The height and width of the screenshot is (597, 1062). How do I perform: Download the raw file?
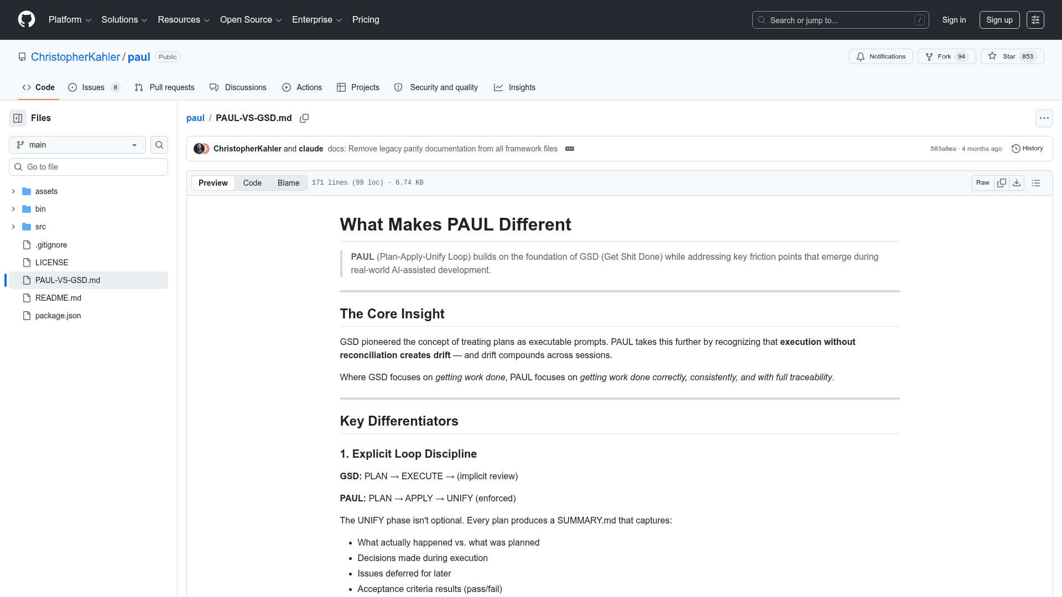1017,183
